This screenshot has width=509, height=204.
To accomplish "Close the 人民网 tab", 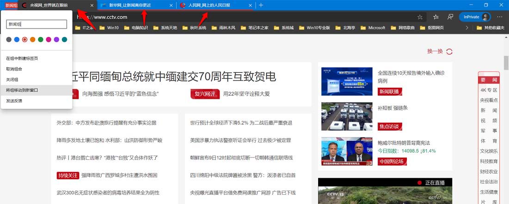I will click(x=250, y=6).
